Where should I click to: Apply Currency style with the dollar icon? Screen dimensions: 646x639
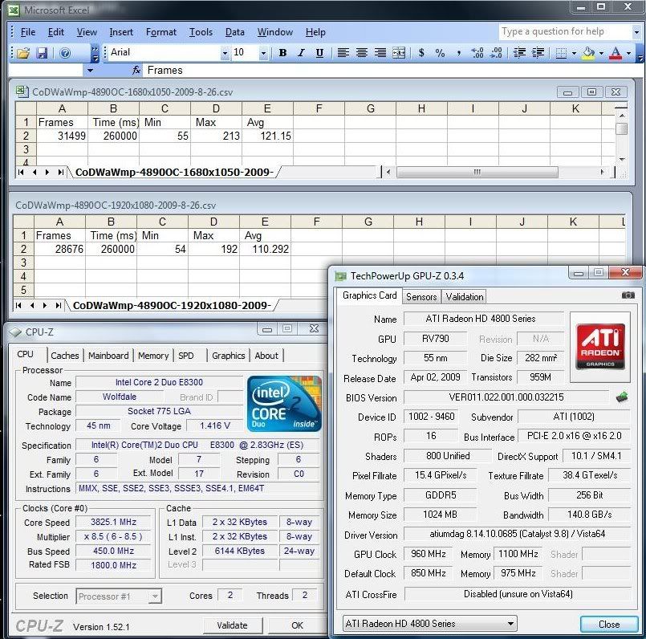421,53
